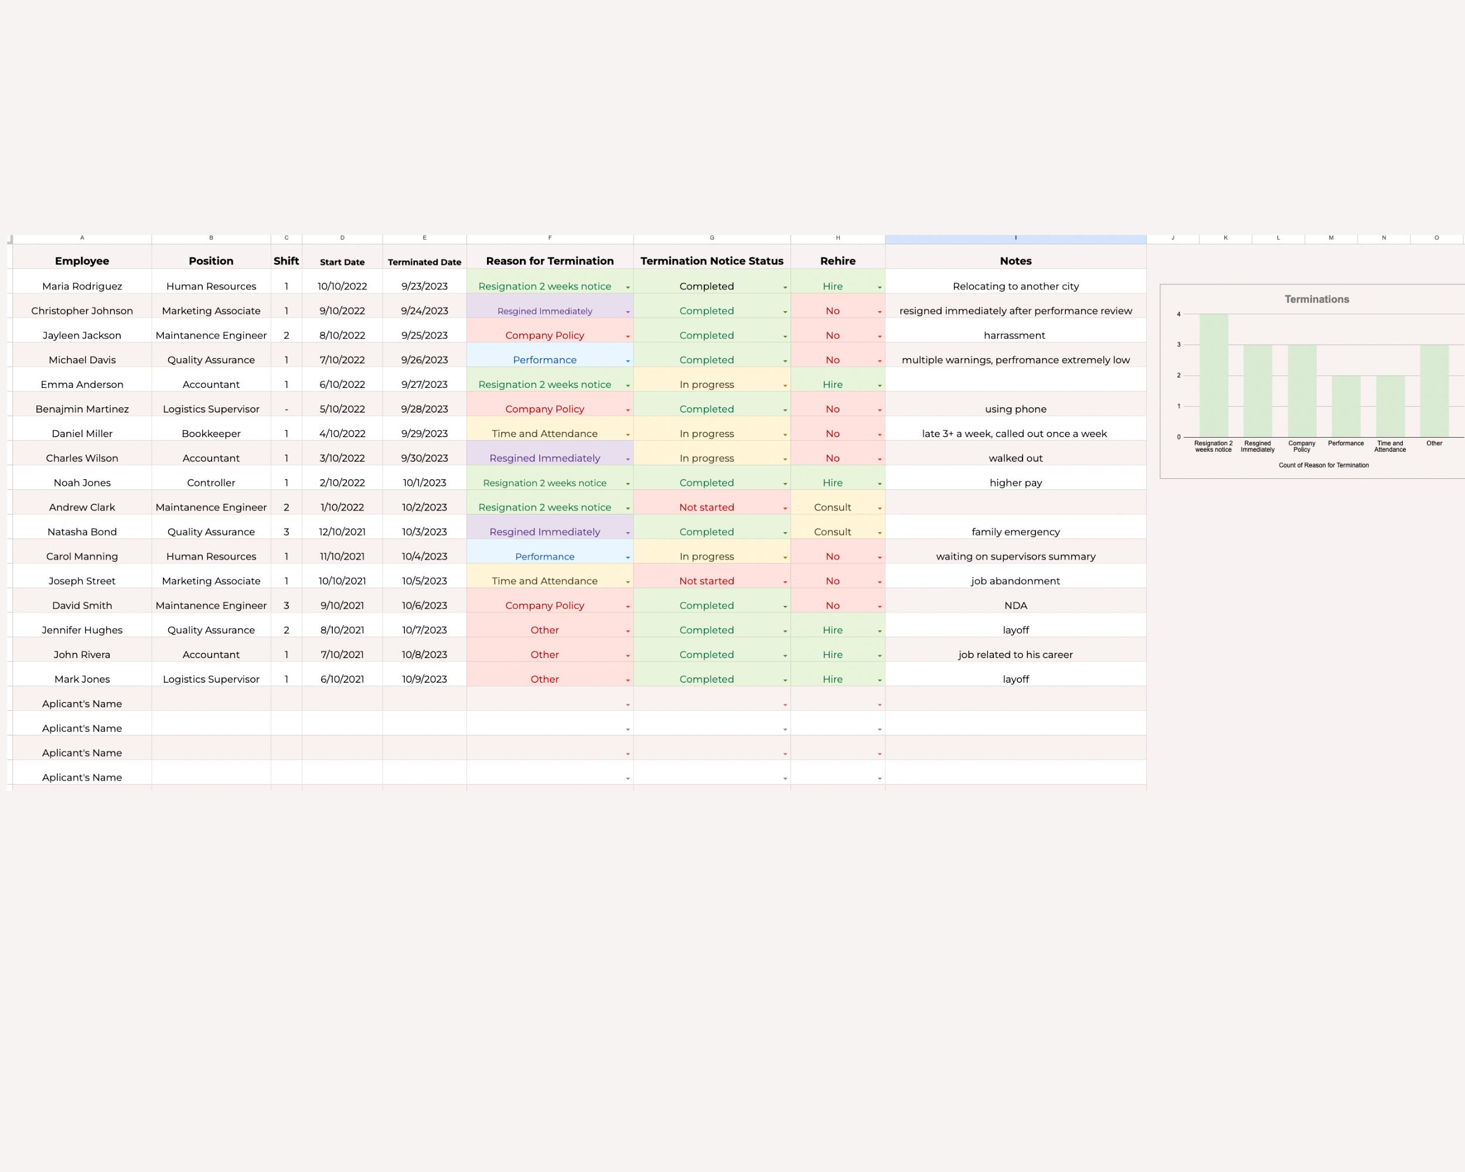Select the column A header
The width and height of the screenshot is (1465, 1172).
pyautogui.click(x=81, y=238)
